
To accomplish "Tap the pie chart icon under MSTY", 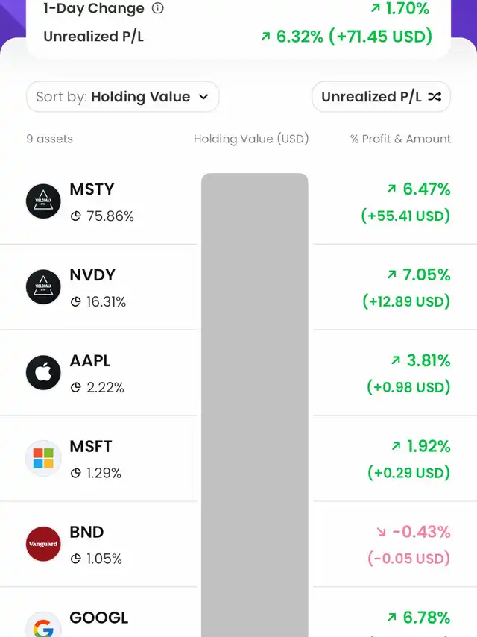I will [x=75, y=216].
